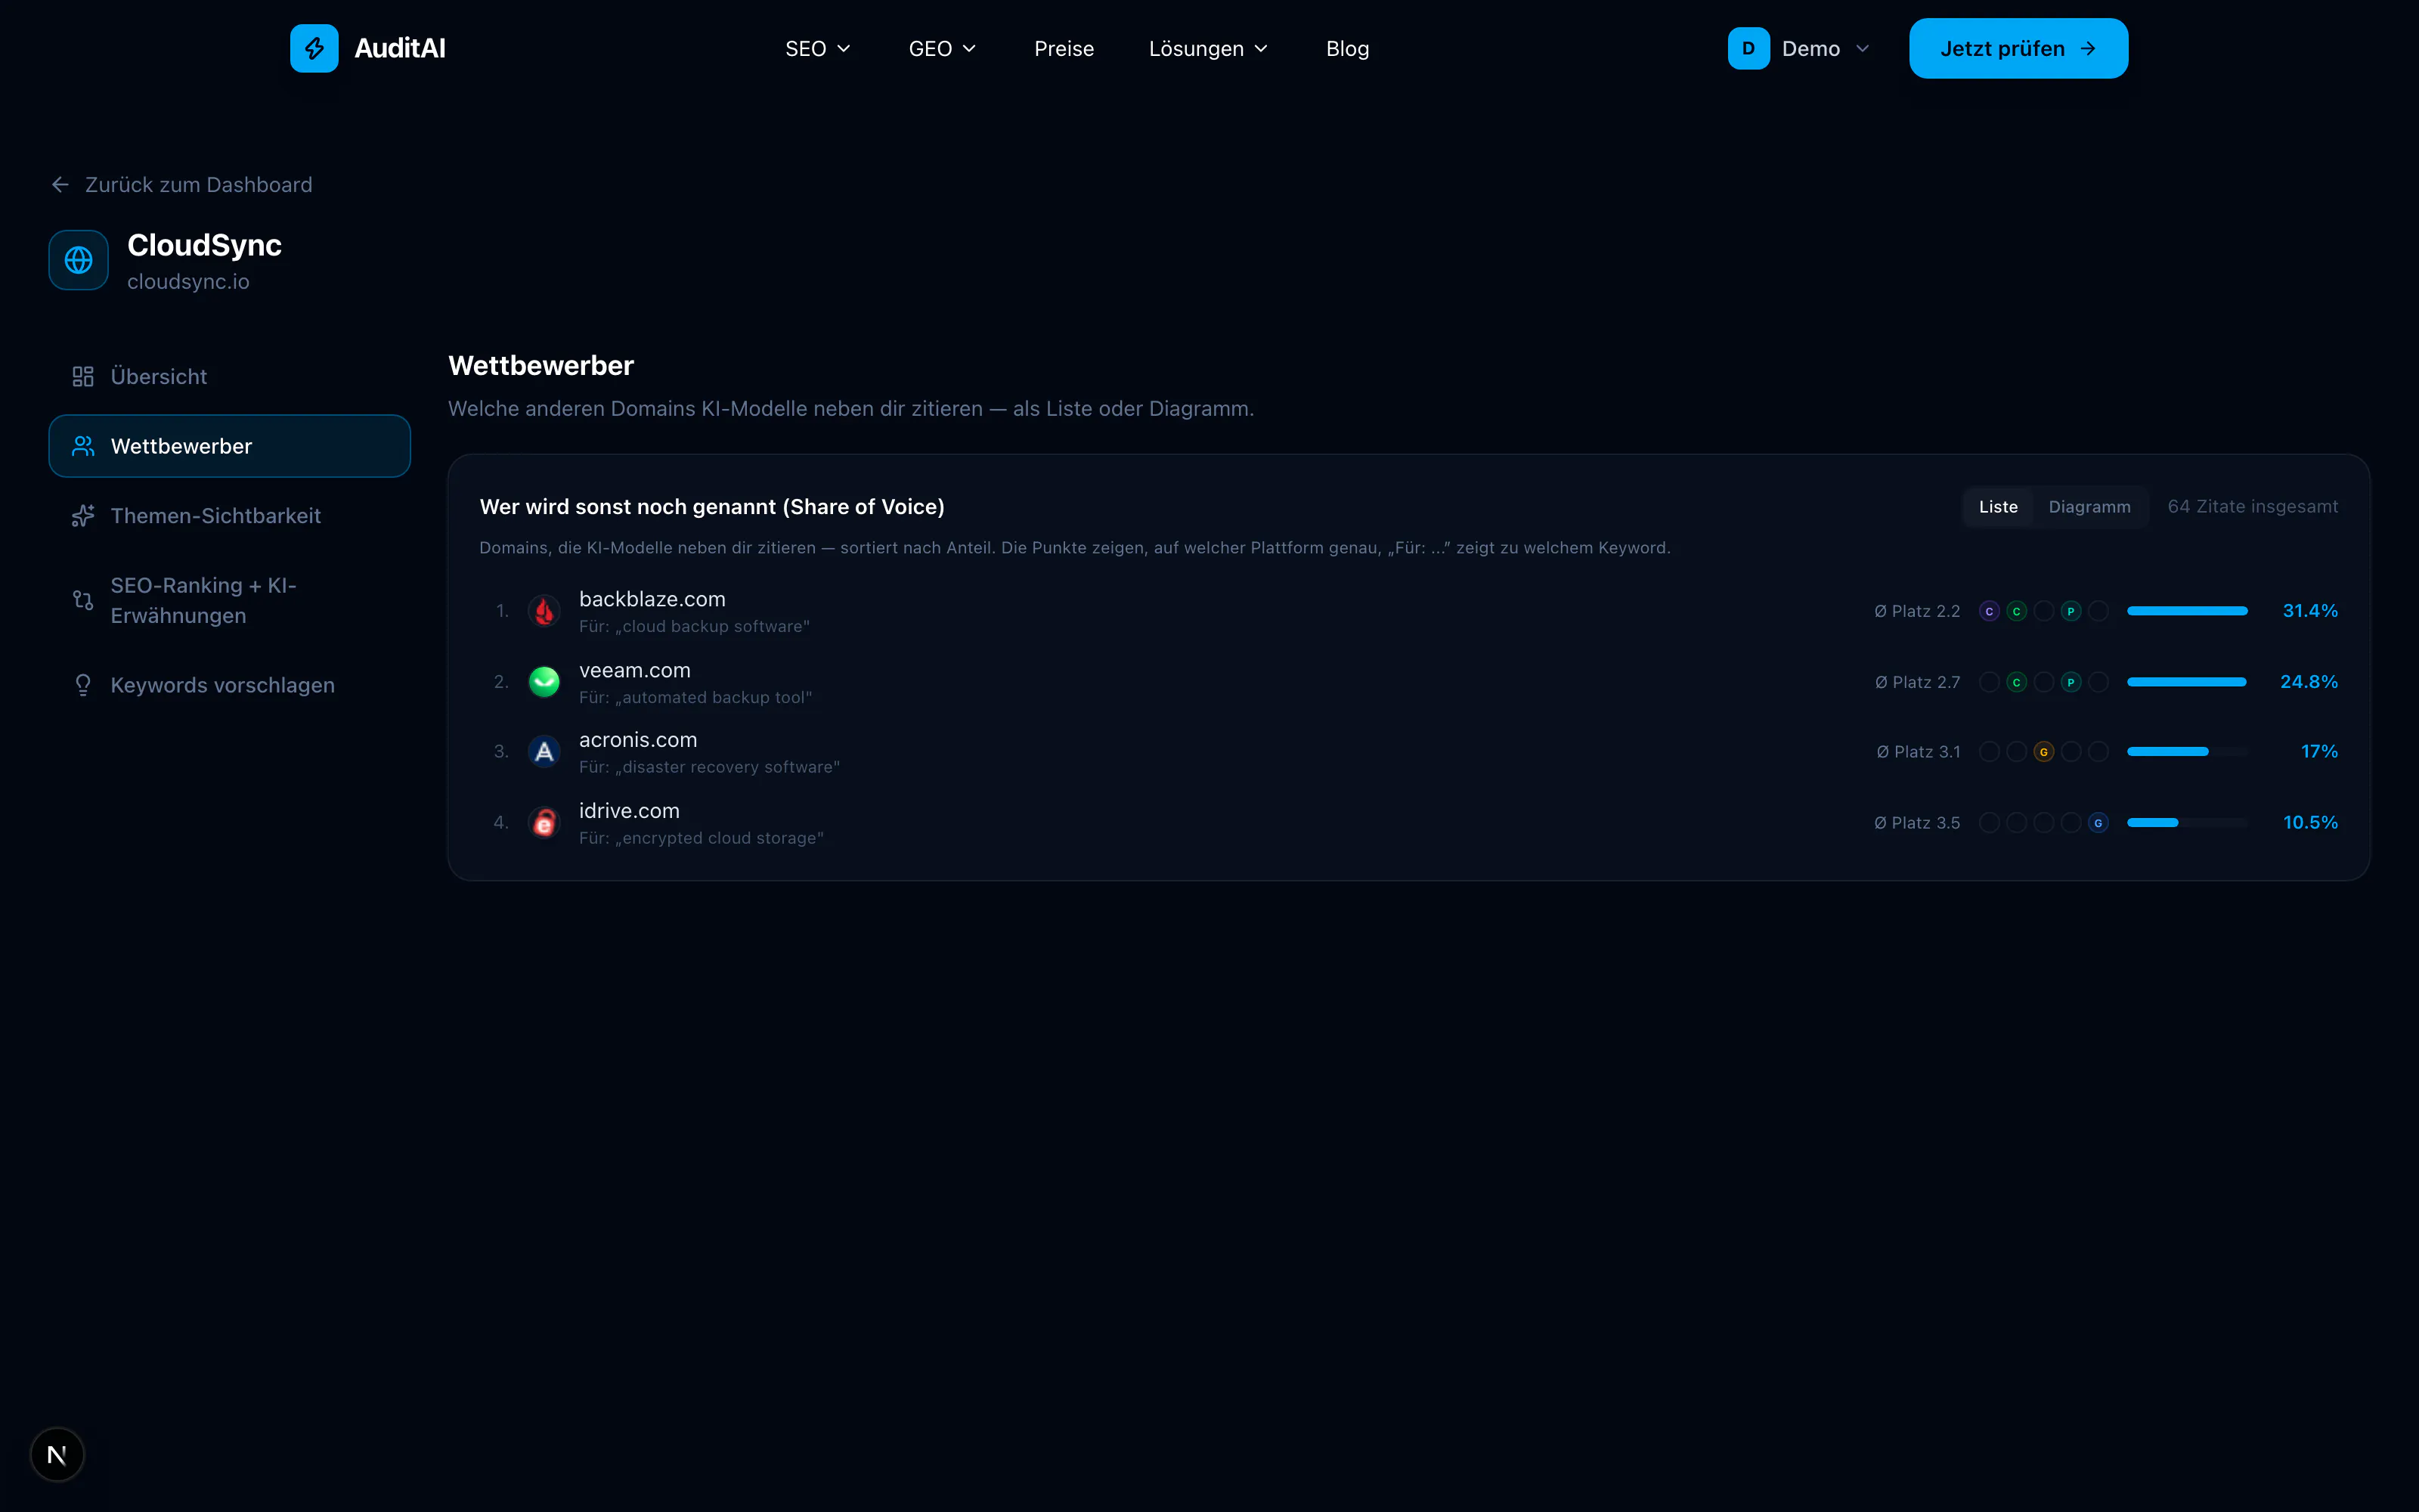The image size is (2419, 1512).
Task: Click the Next.js N badge in bottom corner
Action: (x=57, y=1455)
